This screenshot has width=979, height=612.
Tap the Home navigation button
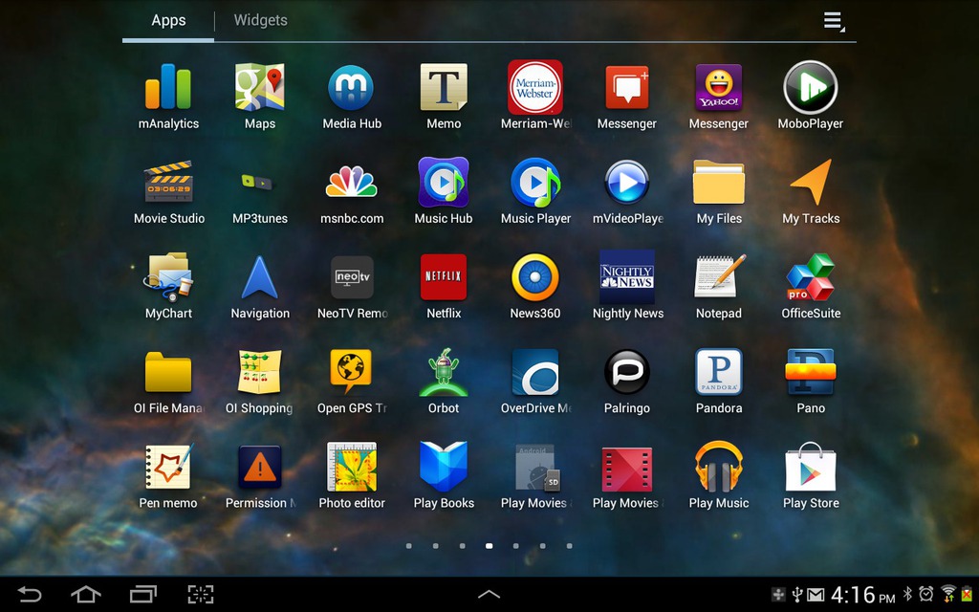point(85,594)
